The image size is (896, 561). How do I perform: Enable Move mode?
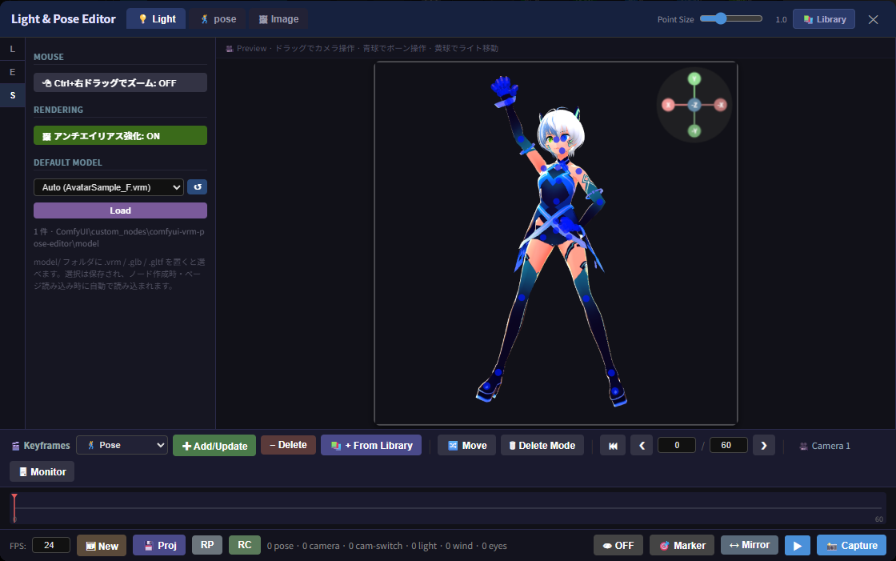click(467, 446)
